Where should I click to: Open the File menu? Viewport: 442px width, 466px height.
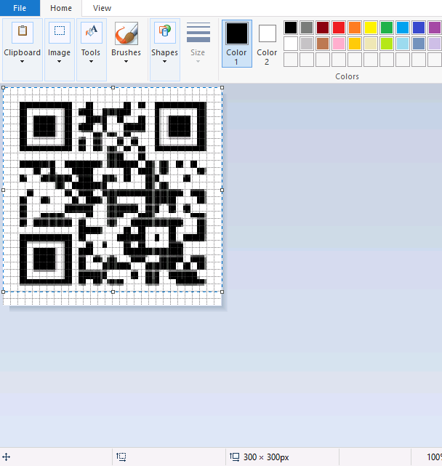20,8
